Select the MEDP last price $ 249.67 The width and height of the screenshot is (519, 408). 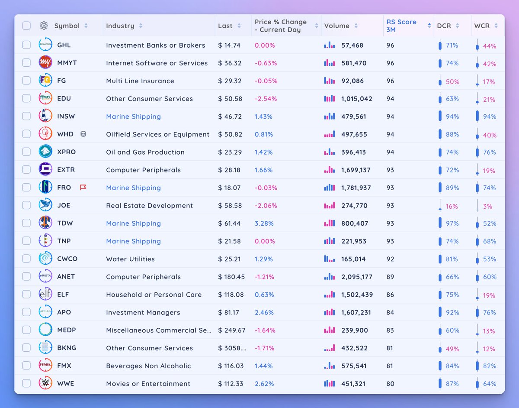(232, 330)
